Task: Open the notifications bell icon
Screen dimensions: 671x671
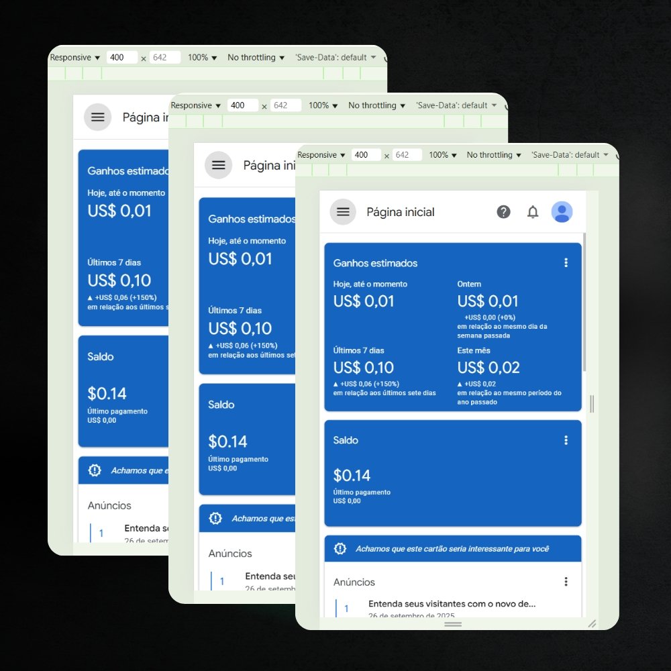Action: (533, 212)
